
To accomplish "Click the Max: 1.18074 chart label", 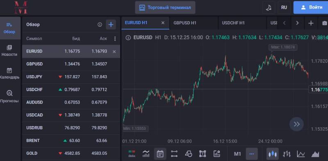I will click(283, 47).
